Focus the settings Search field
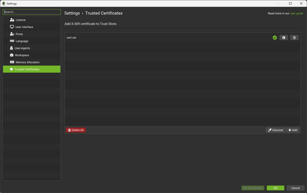 [x=32, y=12]
